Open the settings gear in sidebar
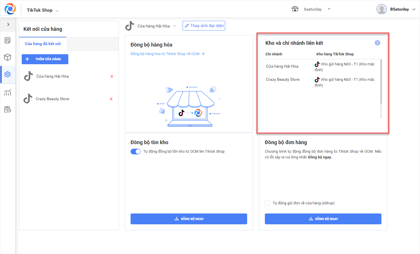This screenshot has height=254, width=420. (8, 74)
